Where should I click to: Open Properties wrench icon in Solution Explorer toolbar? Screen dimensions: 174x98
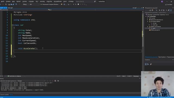169,10
